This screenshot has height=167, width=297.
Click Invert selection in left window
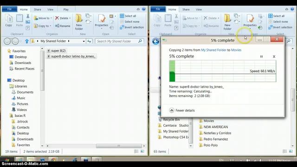[132, 27]
